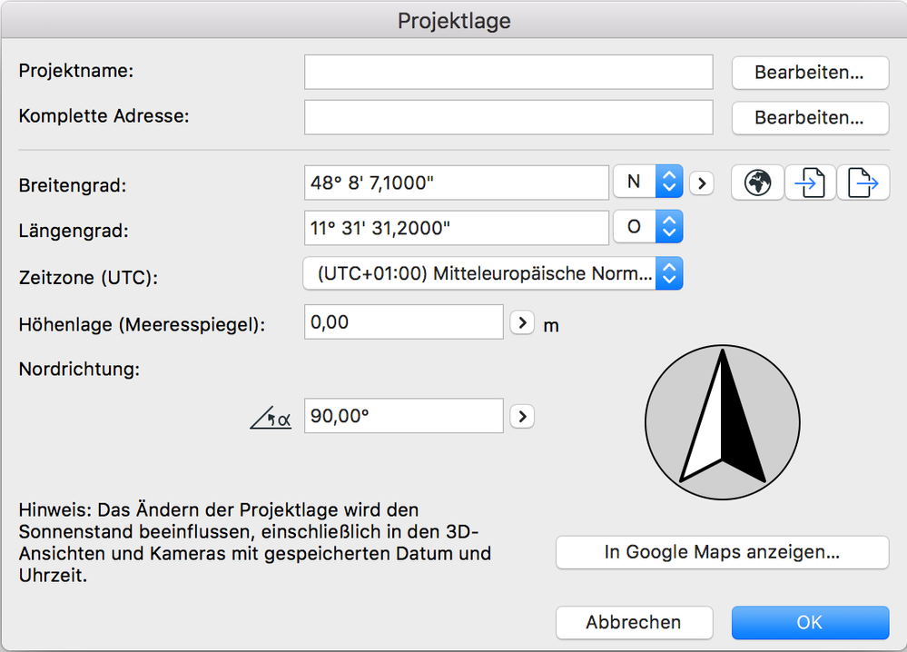Open the O longitude direction dropdown
Image resolution: width=907 pixels, height=652 pixels.
(648, 227)
